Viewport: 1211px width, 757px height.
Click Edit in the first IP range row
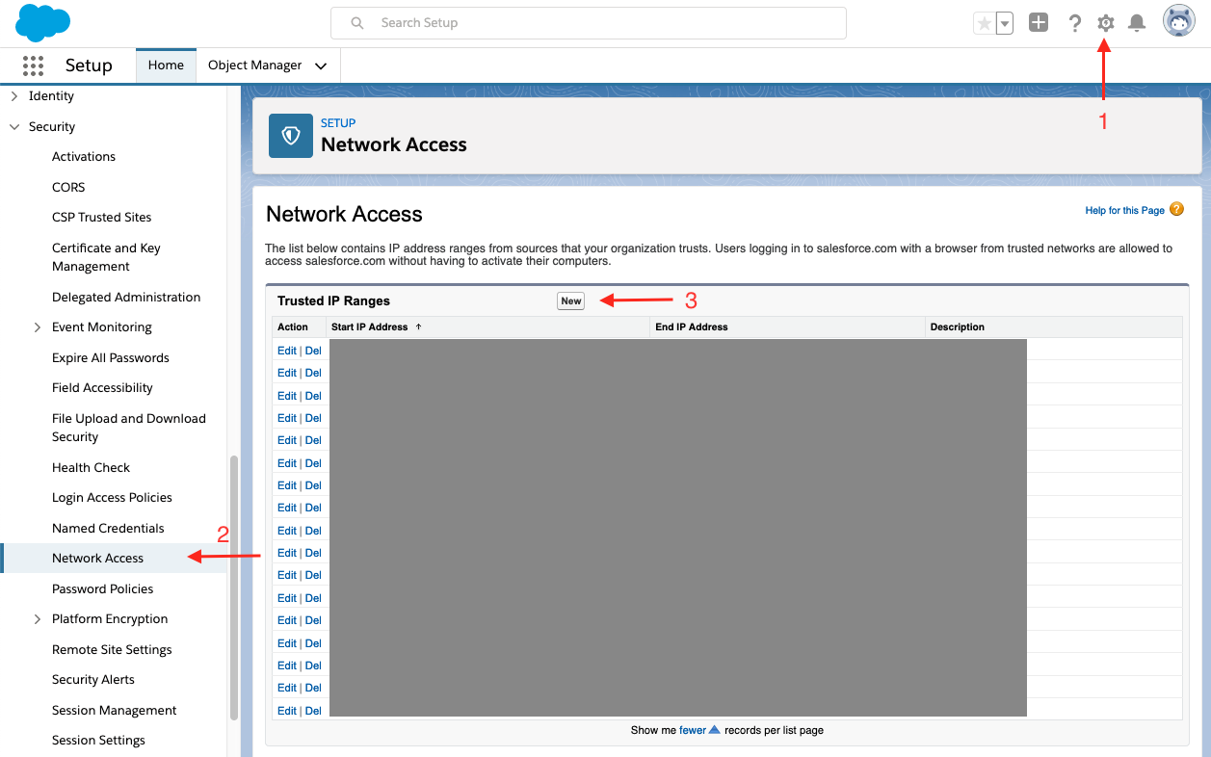287,351
